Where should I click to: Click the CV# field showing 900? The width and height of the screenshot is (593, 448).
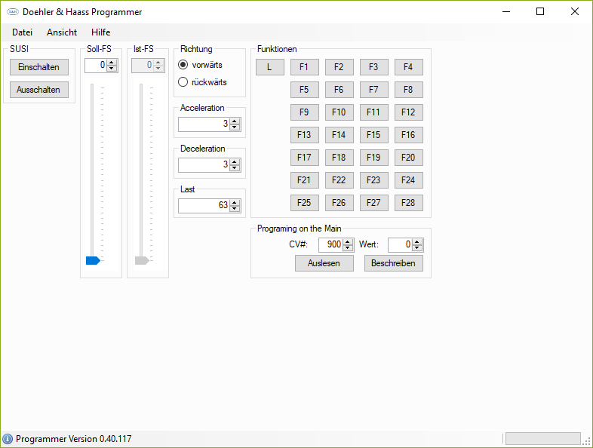(330, 245)
